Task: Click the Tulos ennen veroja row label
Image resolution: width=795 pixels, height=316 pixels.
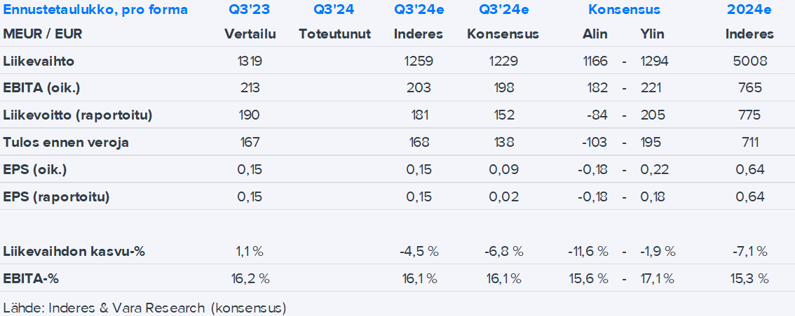Action: tap(66, 142)
